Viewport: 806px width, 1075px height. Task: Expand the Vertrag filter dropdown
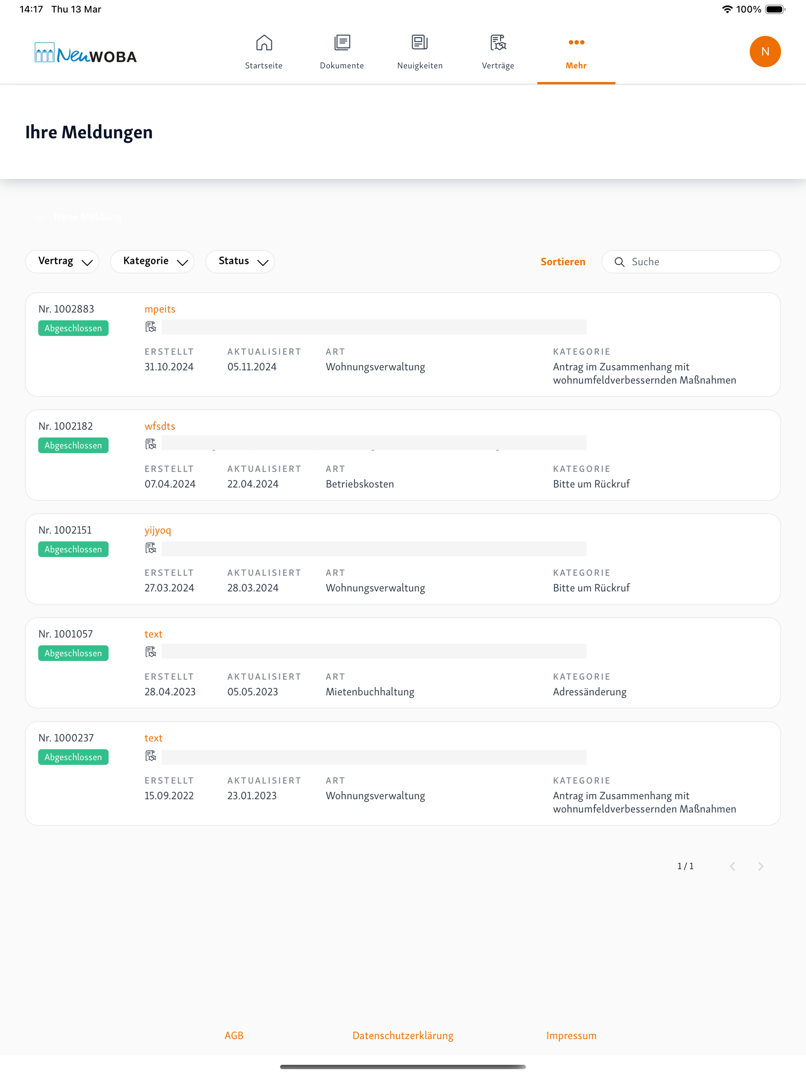(62, 261)
